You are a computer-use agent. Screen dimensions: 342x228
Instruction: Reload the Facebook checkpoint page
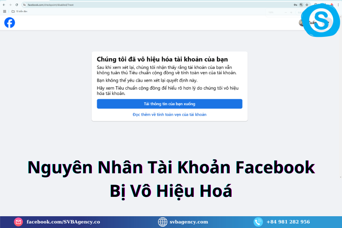click(17, 5)
